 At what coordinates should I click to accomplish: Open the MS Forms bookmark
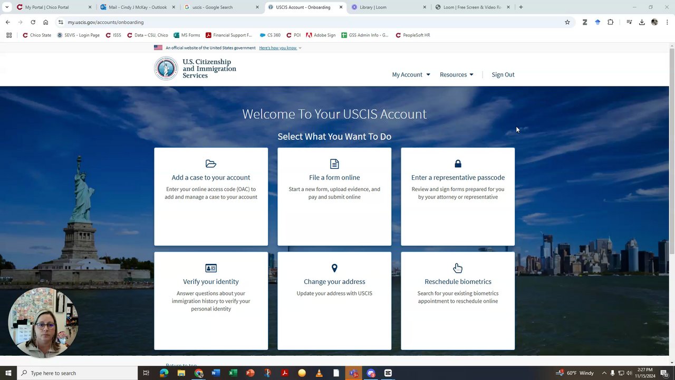coord(187,35)
